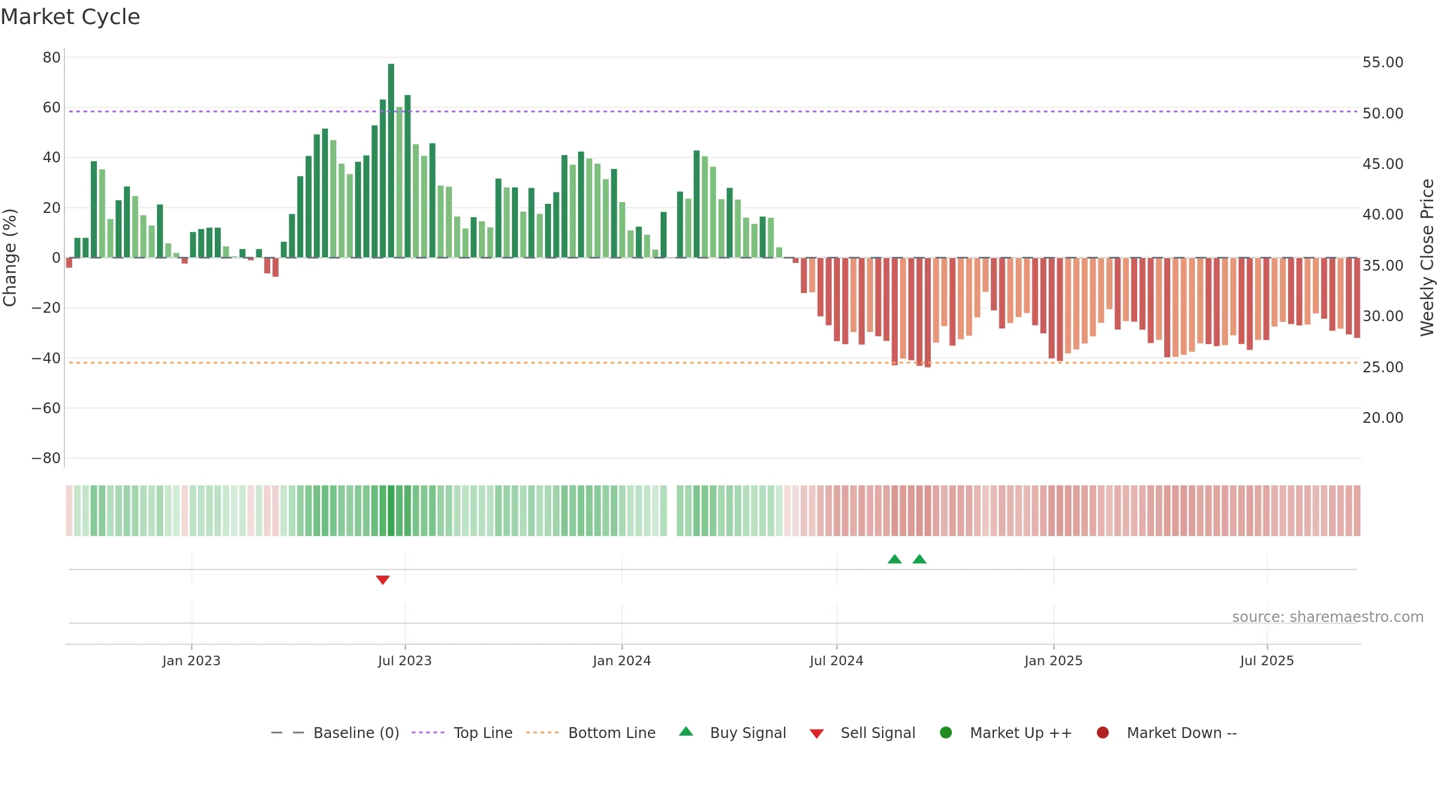Click the purple dotted line legend sample
The height and width of the screenshot is (812, 1444).
(x=428, y=733)
